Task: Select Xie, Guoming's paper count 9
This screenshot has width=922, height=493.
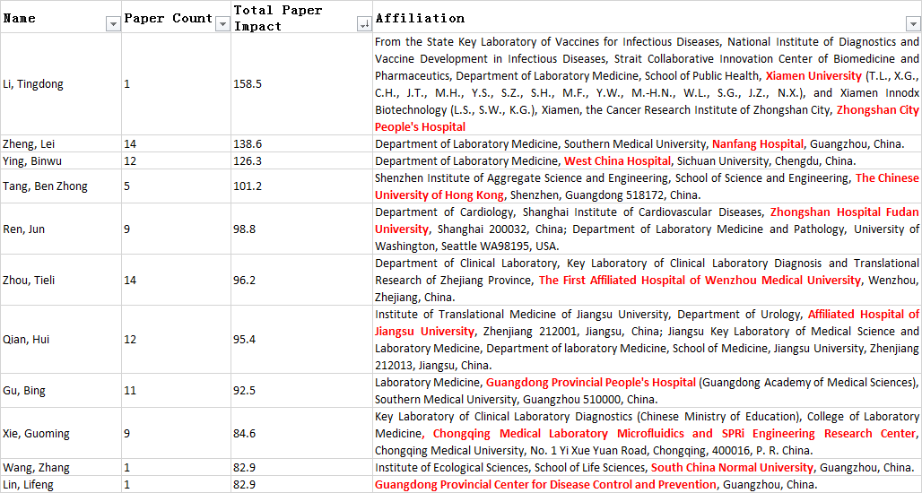Action: click(x=177, y=434)
